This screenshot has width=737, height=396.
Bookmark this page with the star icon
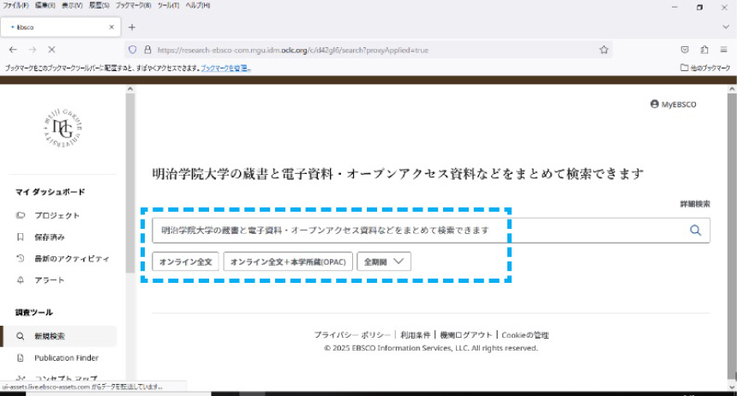604,50
